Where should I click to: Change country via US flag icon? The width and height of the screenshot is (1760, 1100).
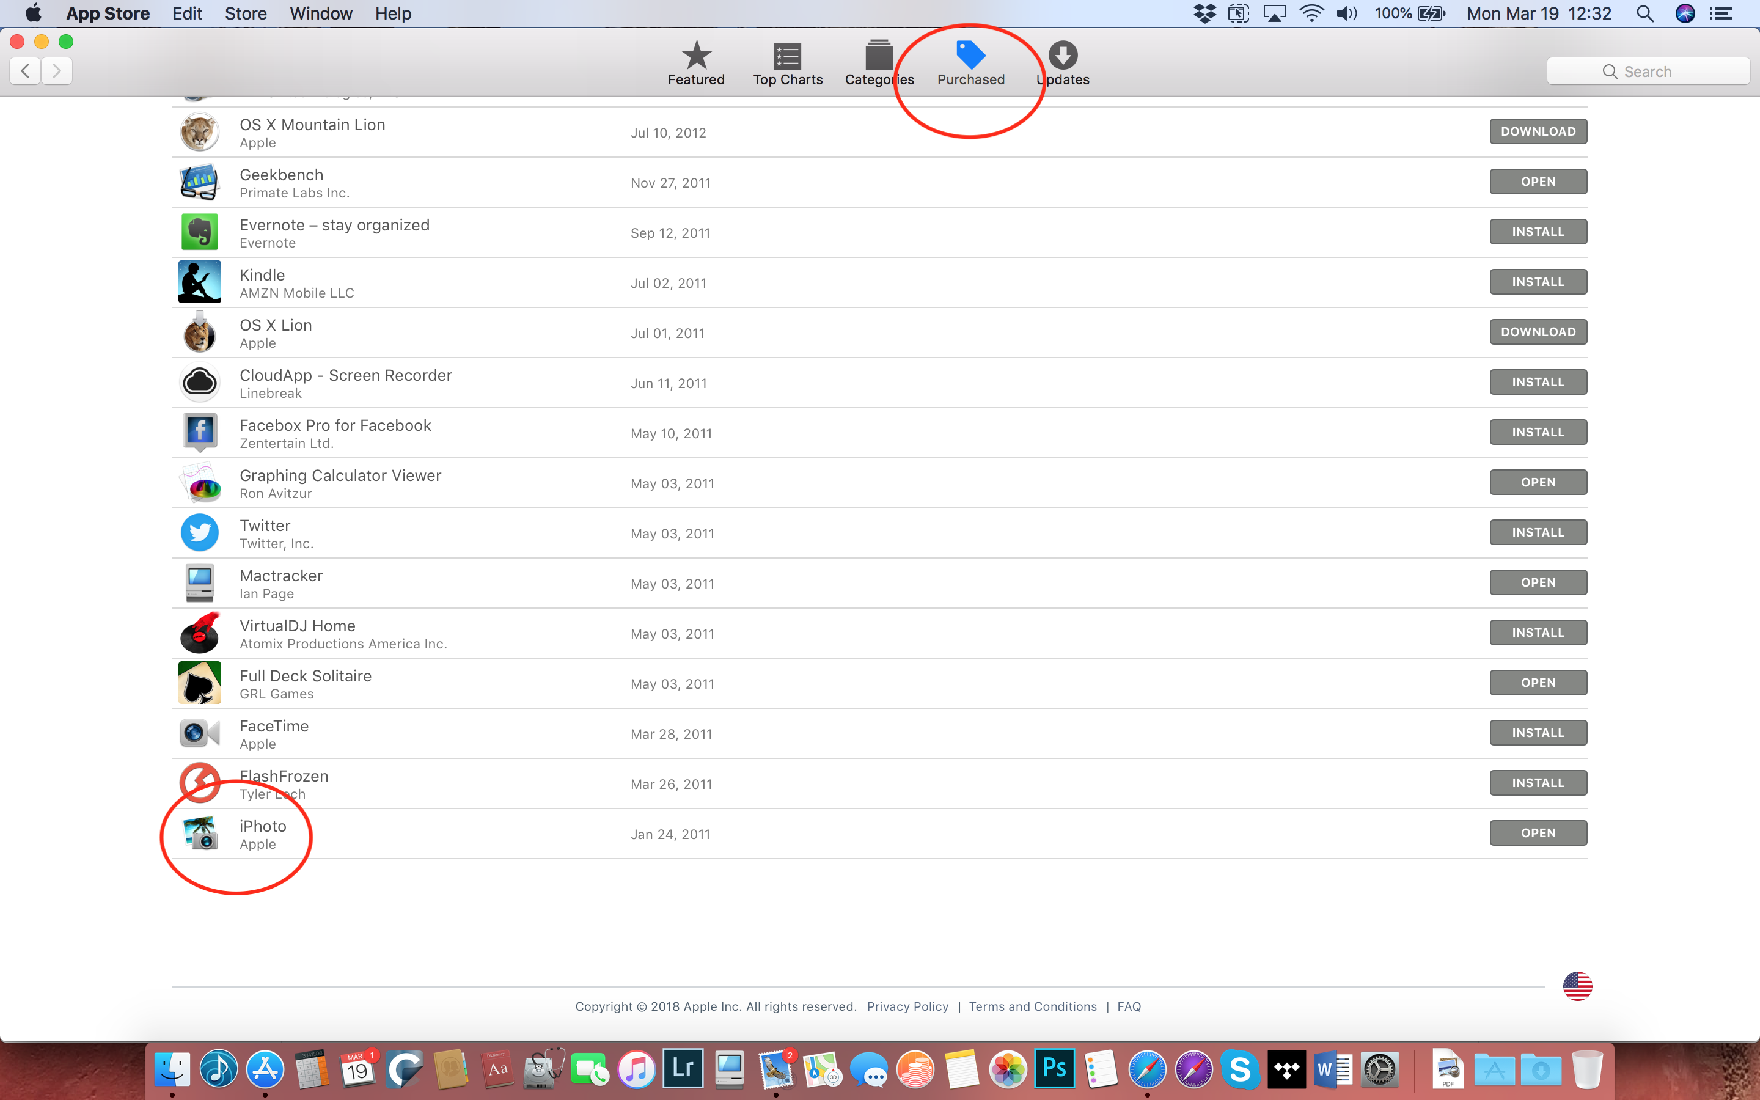click(x=1577, y=986)
